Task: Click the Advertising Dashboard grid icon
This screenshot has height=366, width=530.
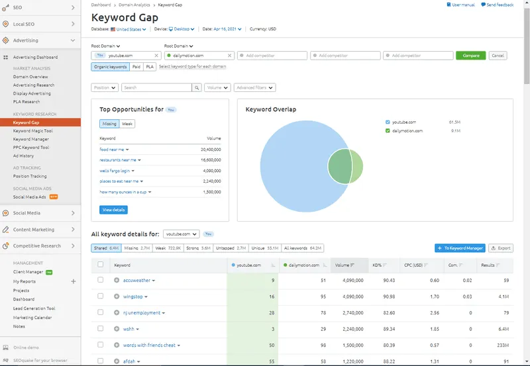Action: [x=5, y=58]
